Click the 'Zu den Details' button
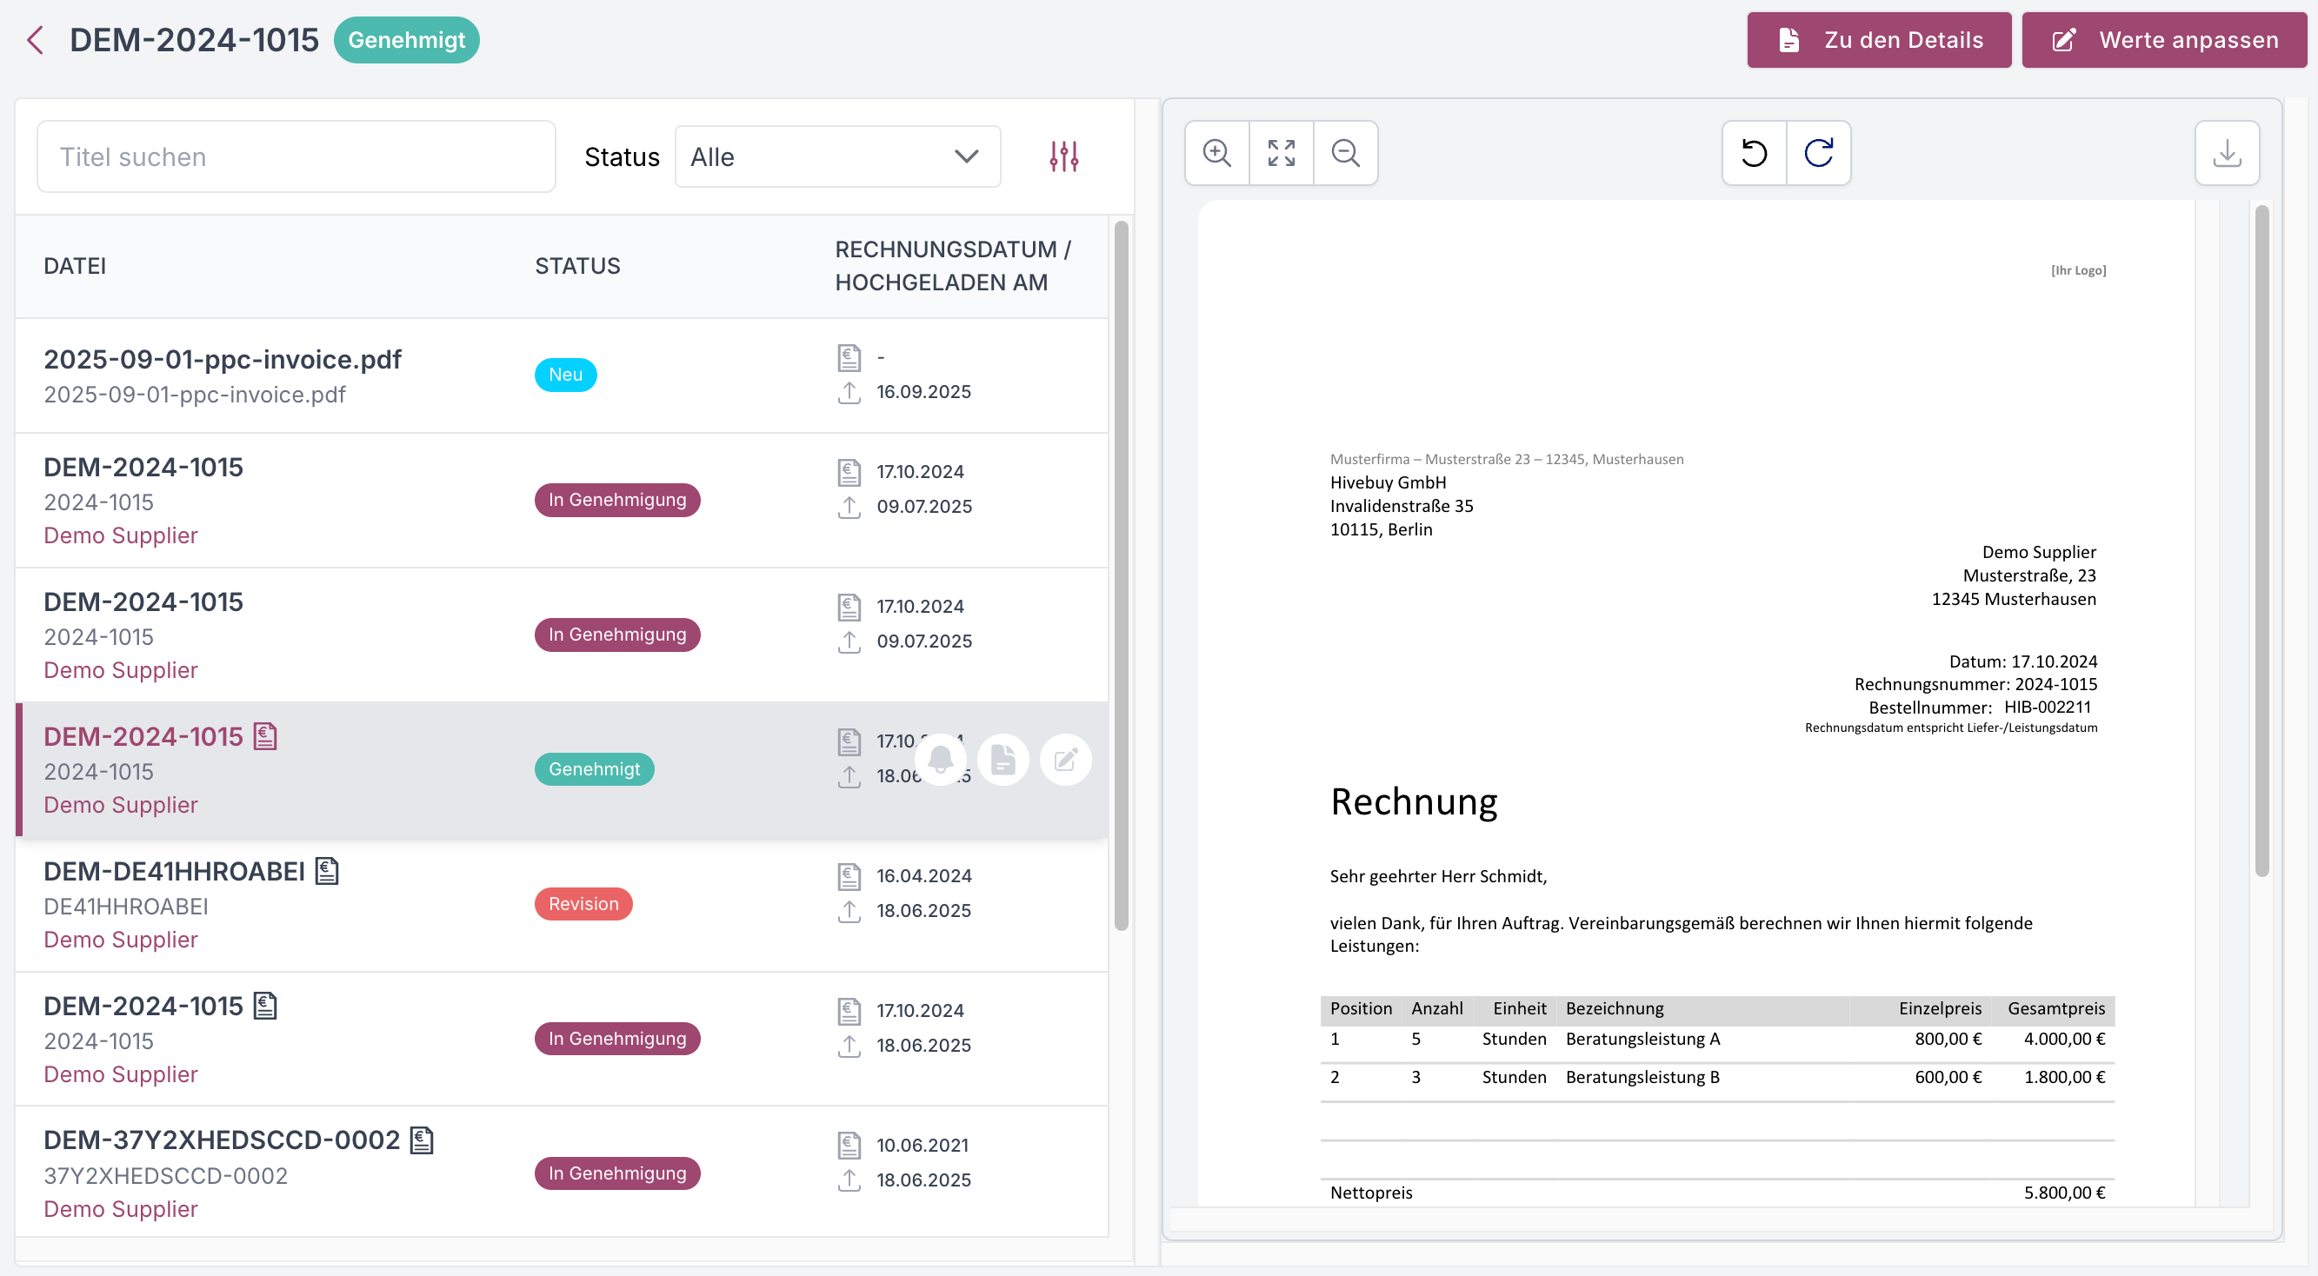The image size is (2318, 1276). click(x=1879, y=40)
